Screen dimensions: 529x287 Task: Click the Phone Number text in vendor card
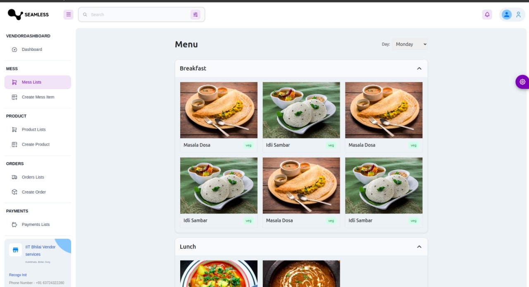tap(37, 283)
